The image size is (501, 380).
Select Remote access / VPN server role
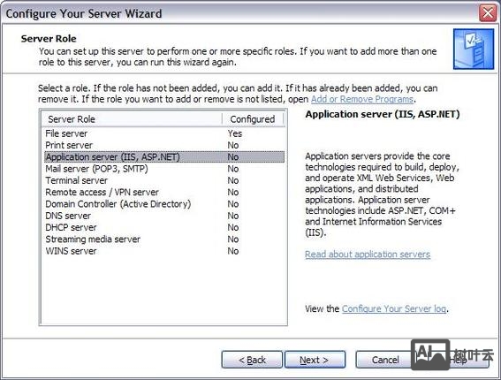coord(164,192)
